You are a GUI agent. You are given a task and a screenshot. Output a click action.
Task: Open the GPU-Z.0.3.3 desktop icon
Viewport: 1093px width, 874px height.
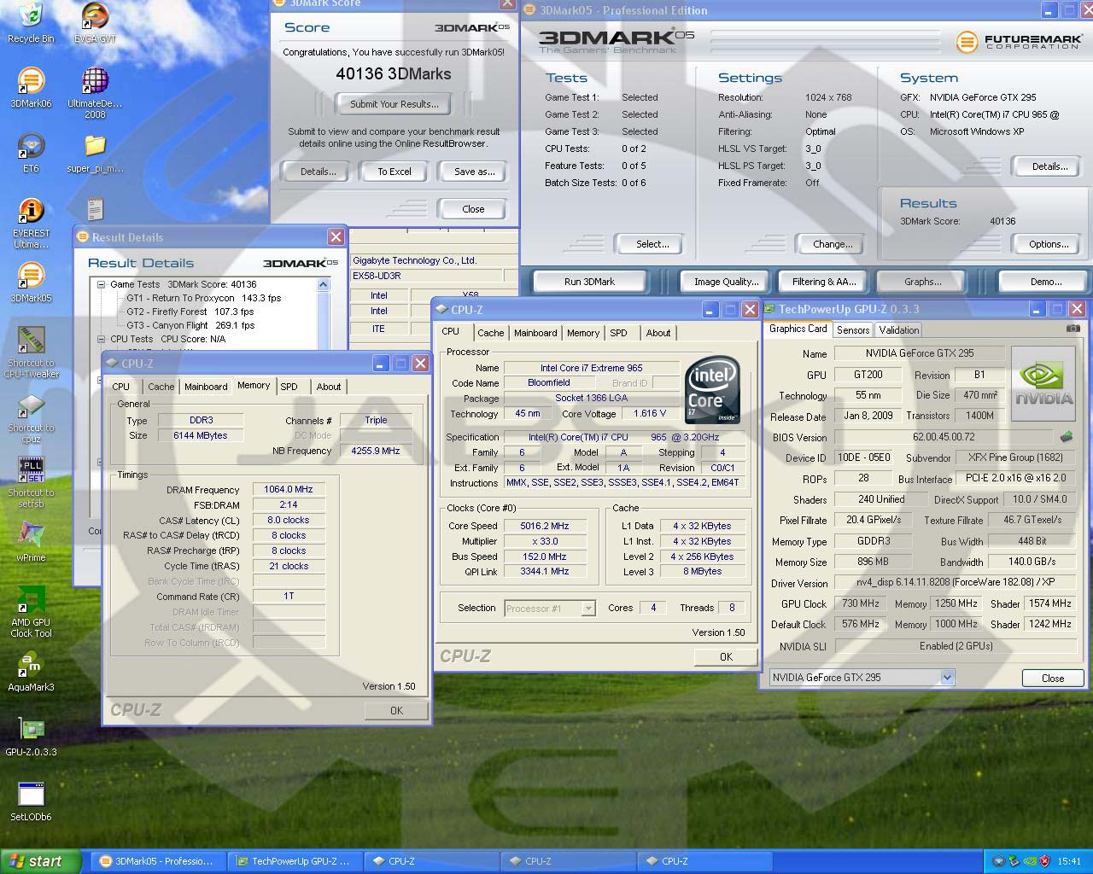(x=31, y=737)
